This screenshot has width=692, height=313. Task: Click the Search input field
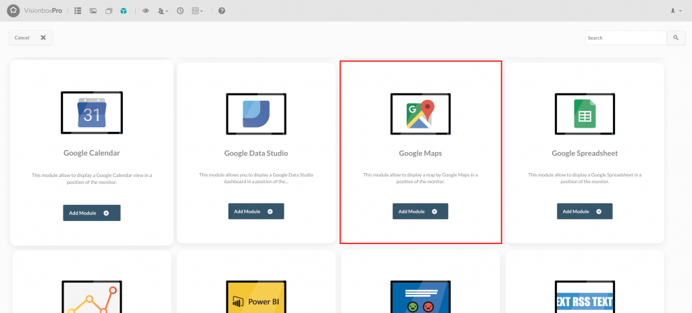tap(626, 38)
